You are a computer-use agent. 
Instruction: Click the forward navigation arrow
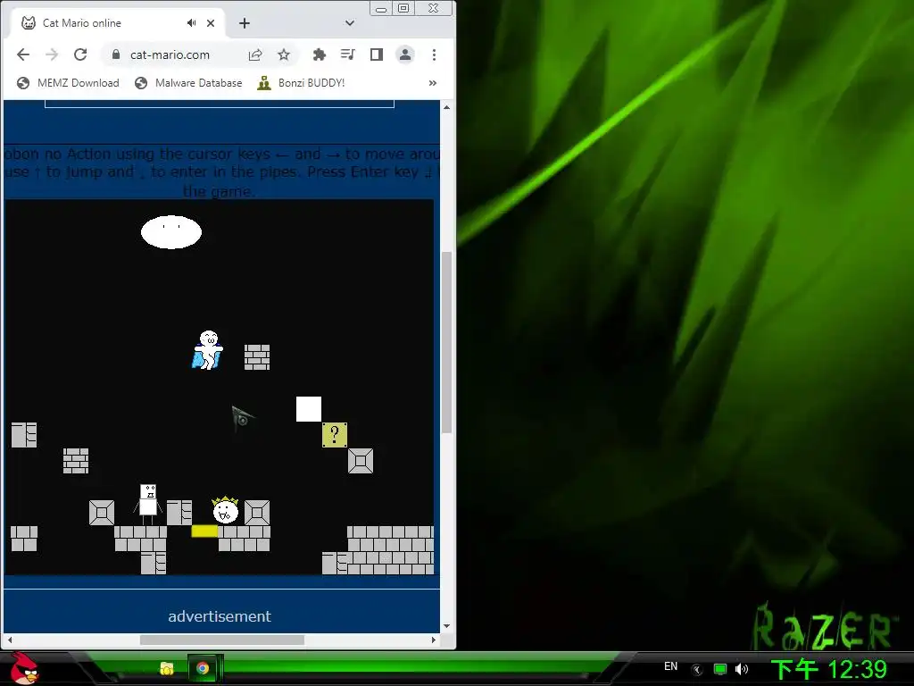[52, 54]
